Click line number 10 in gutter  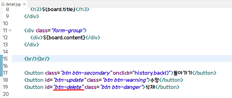pyautogui.click(x=6, y=23)
